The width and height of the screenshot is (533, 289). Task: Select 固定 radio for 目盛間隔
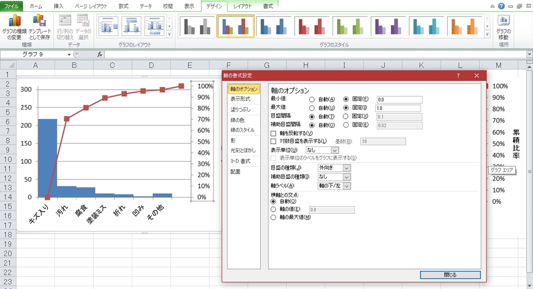346,116
